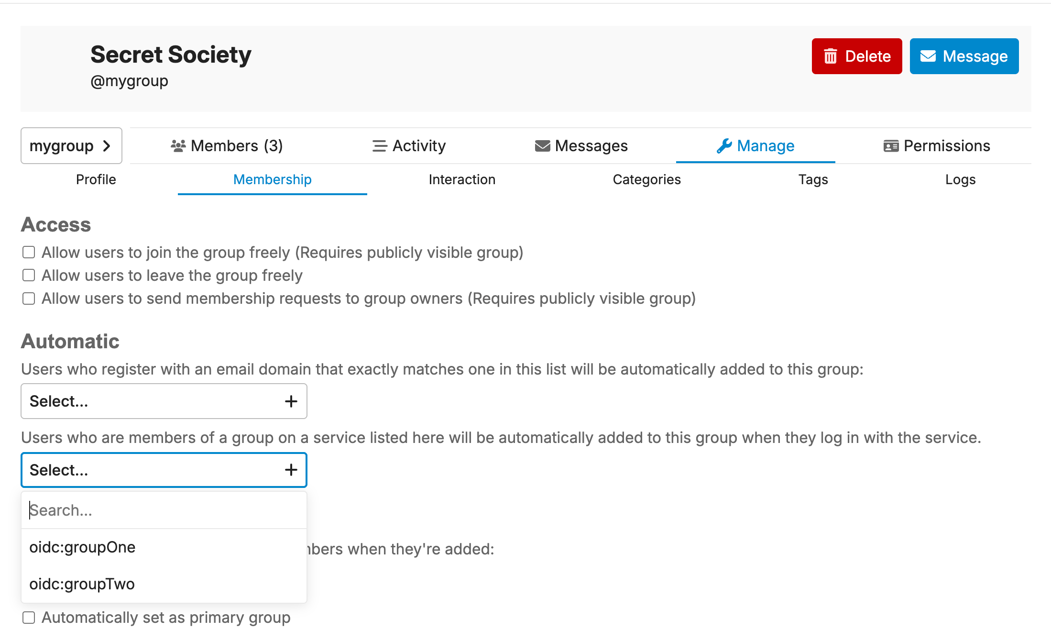This screenshot has width=1051, height=641.
Task: Open the mygroup navigation dropdown
Action: click(x=71, y=146)
